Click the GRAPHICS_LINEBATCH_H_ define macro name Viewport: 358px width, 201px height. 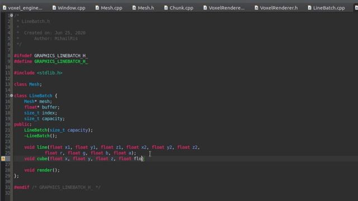coord(61,61)
